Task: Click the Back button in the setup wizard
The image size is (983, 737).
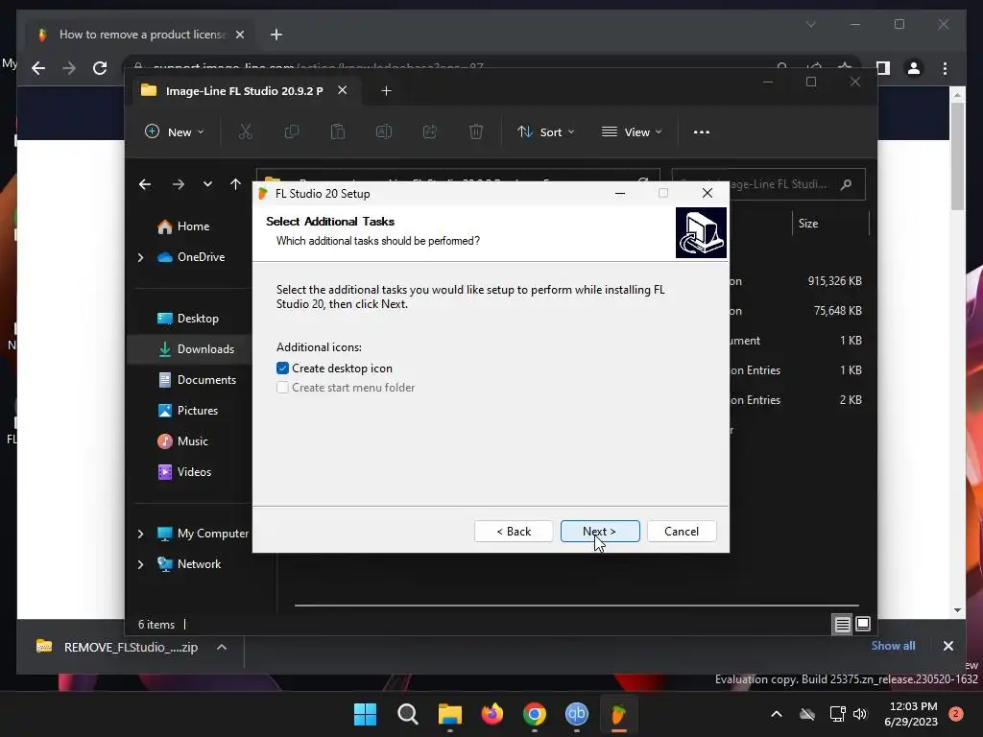Action: (x=514, y=531)
